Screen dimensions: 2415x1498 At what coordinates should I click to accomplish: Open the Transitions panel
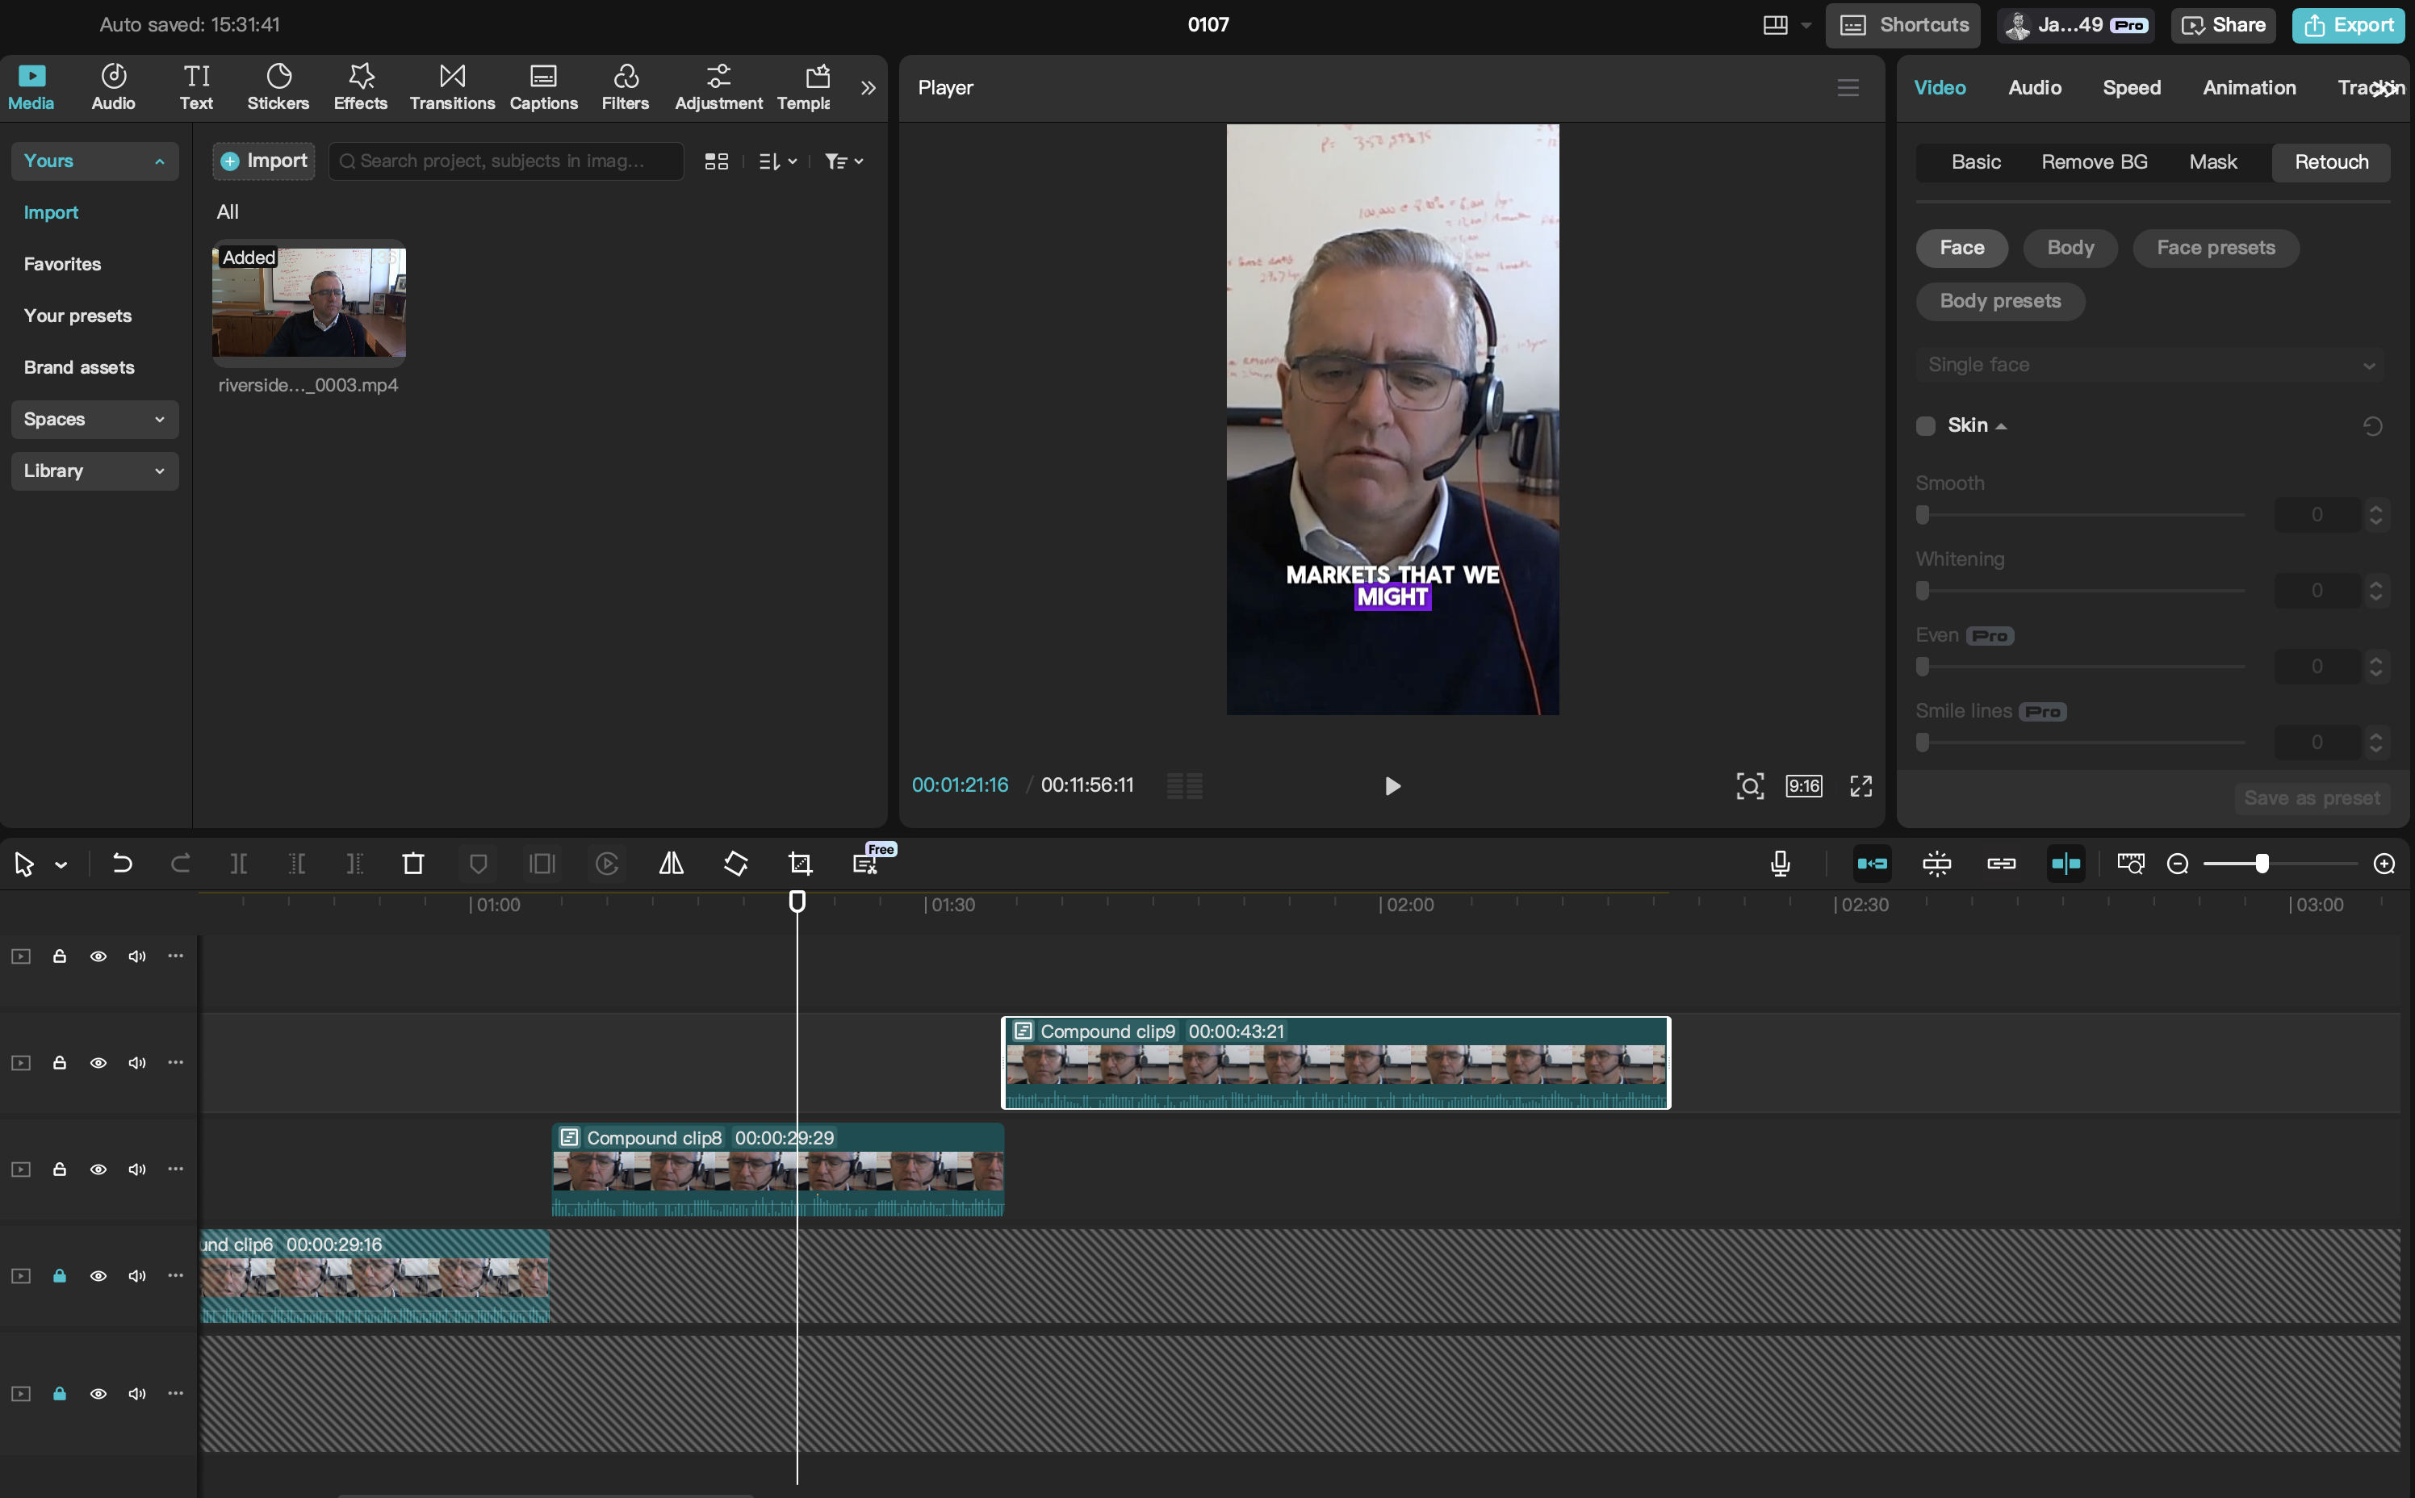click(x=452, y=87)
